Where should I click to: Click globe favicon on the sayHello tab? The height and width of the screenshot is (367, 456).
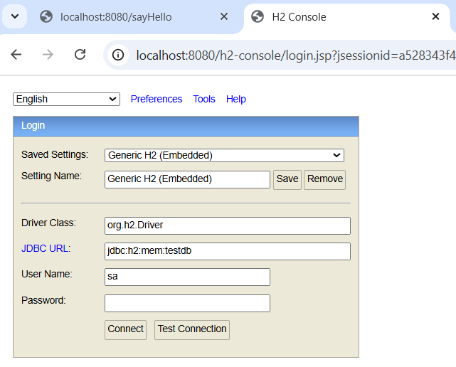tap(46, 16)
